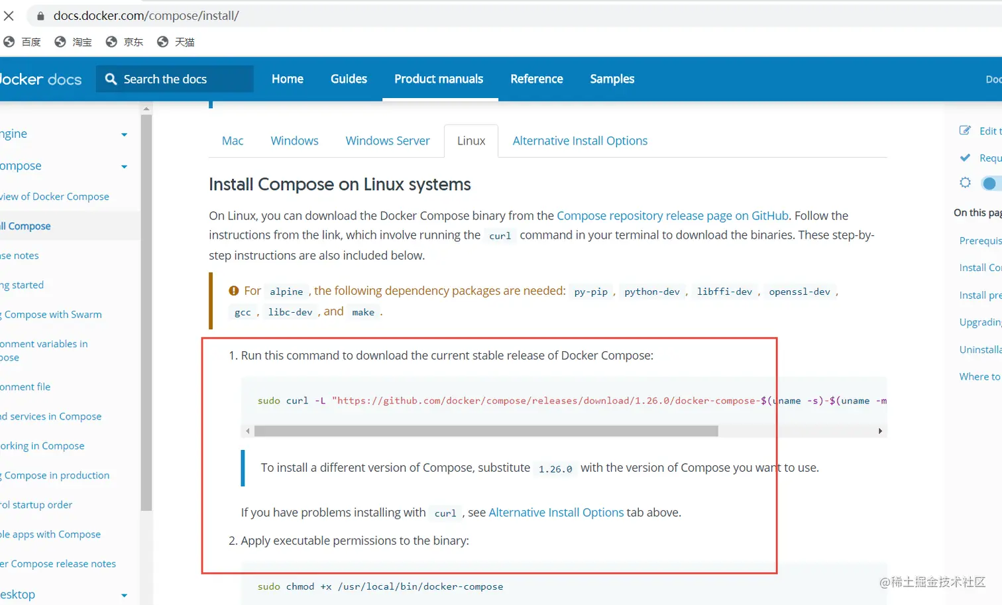Open Getting started sidebar link
Screen dimensions: 1002x605
point(22,285)
